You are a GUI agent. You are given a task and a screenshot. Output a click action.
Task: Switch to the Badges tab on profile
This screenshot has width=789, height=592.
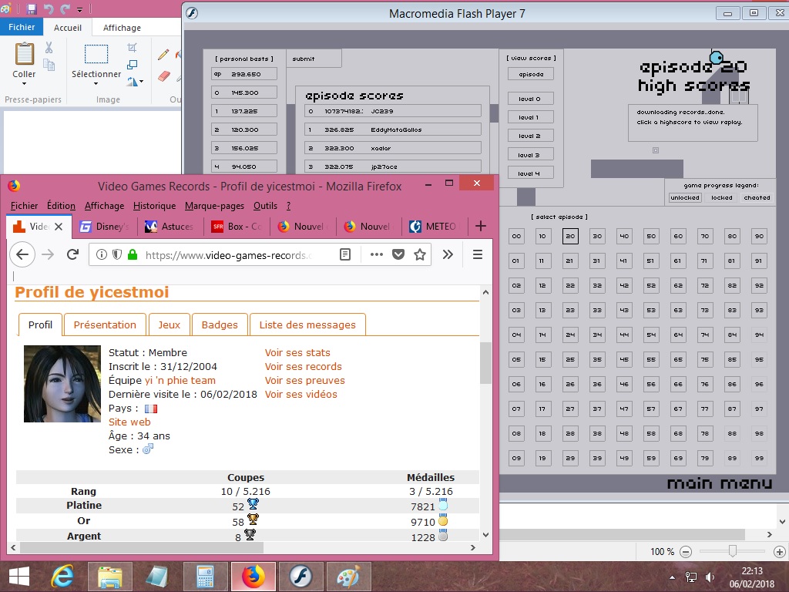(x=220, y=325)
